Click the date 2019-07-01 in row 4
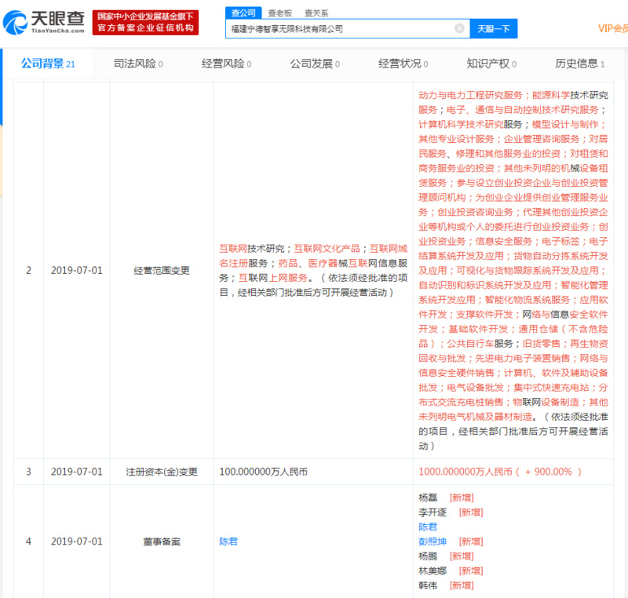 click(76, 541)
